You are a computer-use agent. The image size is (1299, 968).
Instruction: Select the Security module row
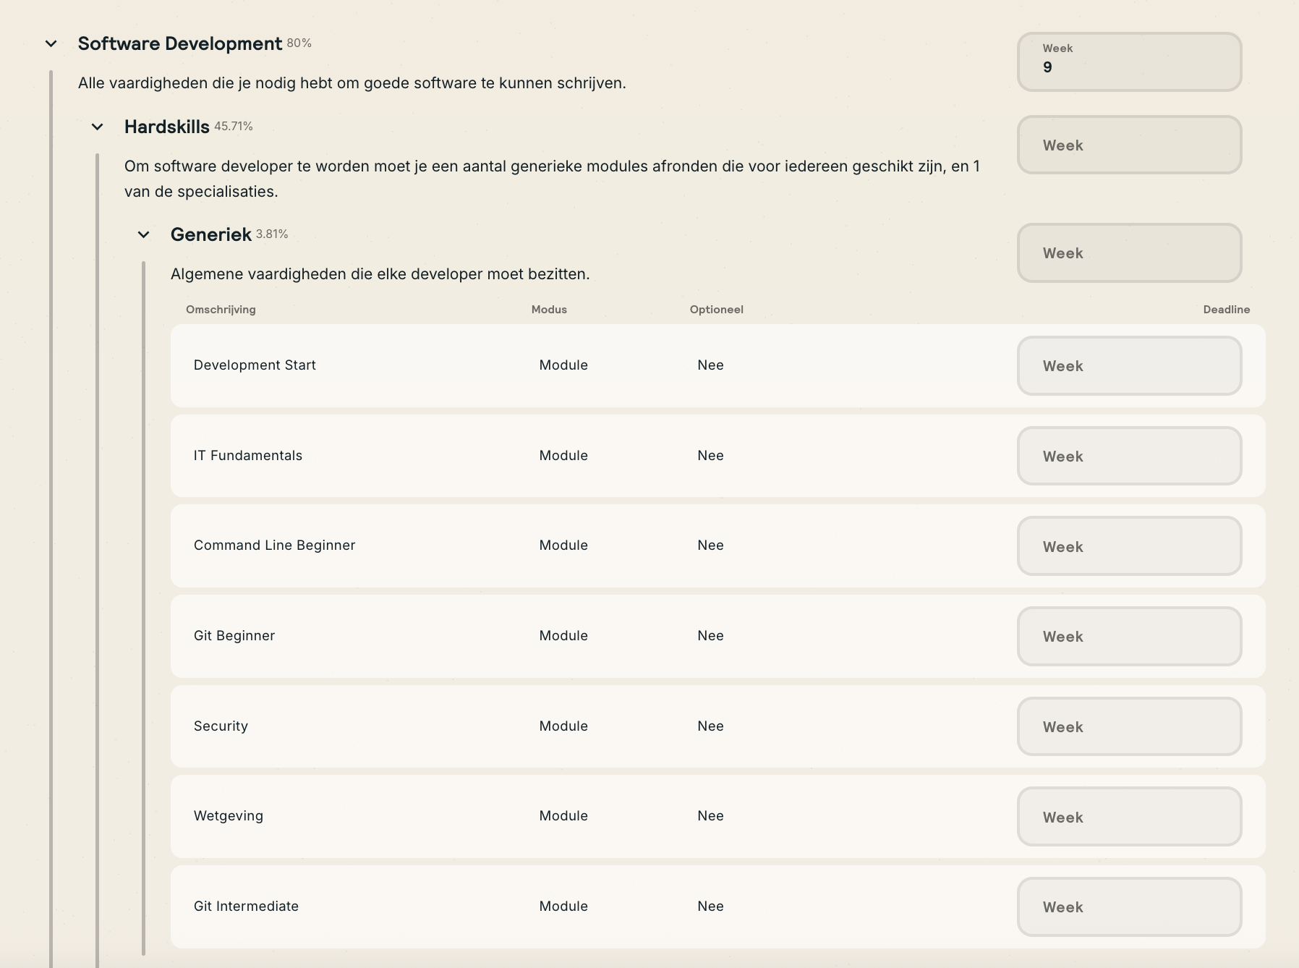(x=221, y=726)
